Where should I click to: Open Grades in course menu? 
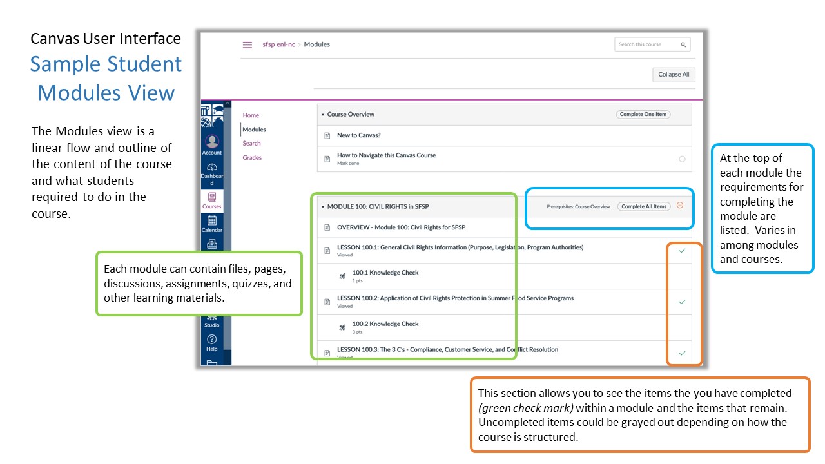click(252, 158)
